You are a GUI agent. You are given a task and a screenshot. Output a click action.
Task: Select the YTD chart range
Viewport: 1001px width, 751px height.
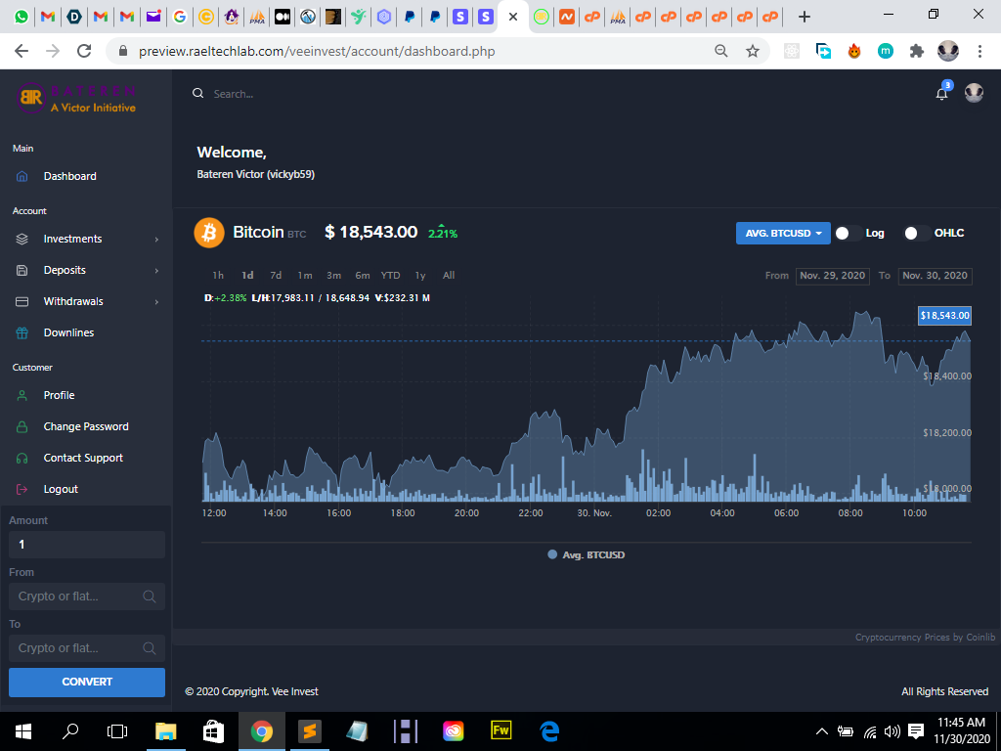(391, 275)
